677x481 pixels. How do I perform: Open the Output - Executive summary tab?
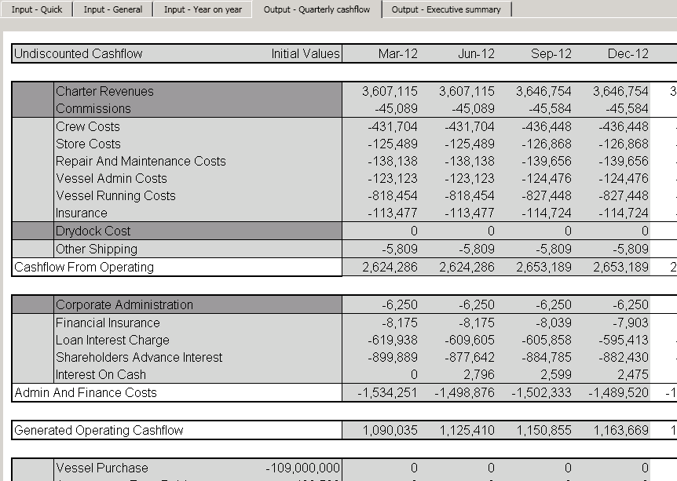pos(446,9)
